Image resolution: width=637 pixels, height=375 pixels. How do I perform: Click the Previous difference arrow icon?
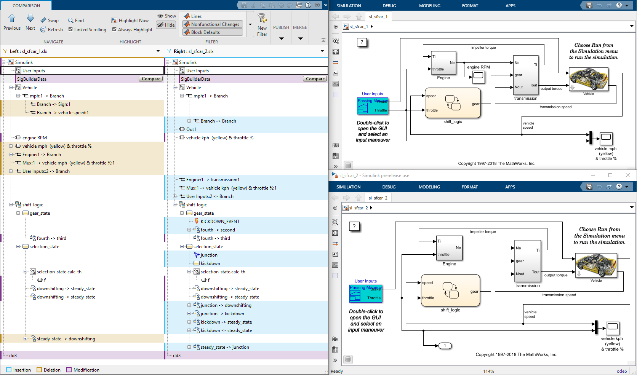click(x=12, y=18)
